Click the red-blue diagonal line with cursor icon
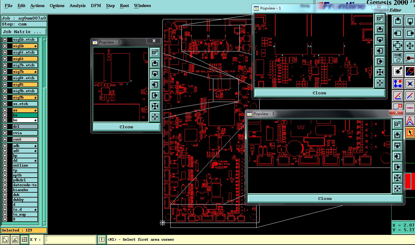 pos(410,96)
